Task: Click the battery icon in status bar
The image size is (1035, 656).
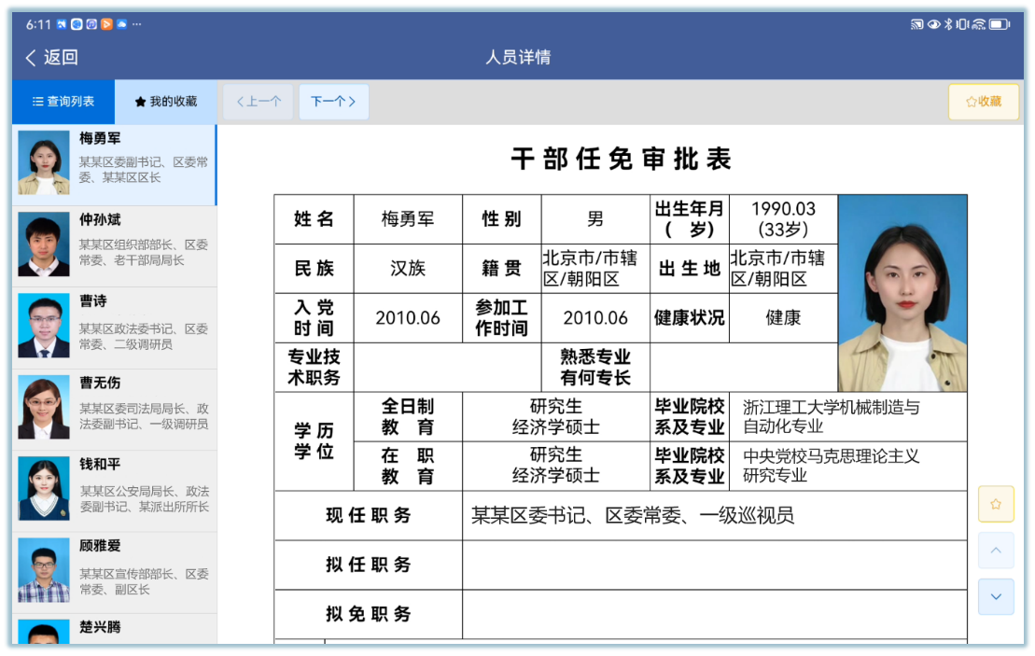Action: (x=1000, y=24)
